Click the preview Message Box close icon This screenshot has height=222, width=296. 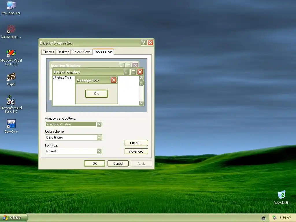(114, 80)
